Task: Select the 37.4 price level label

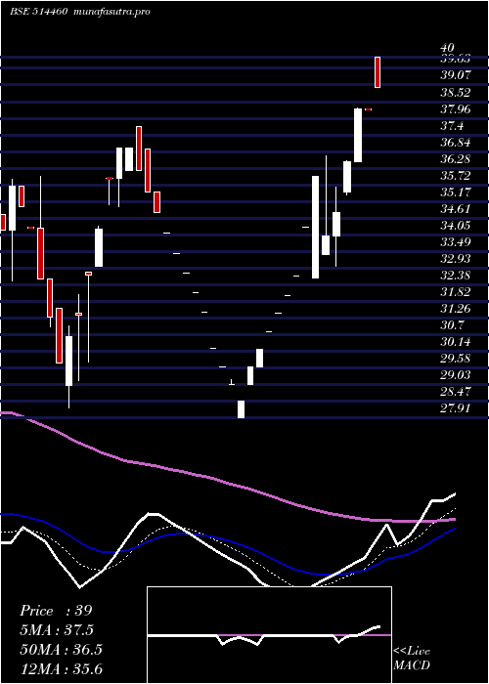Action: click(452, 126)
